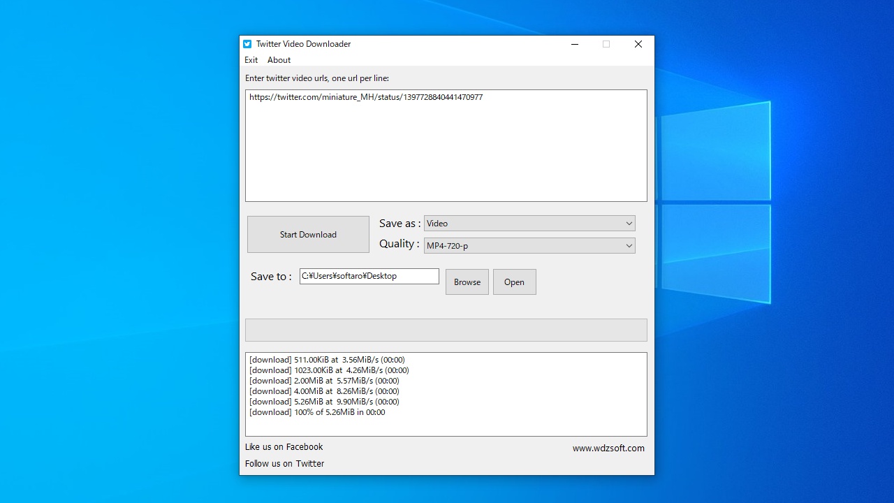Click the twitter.com/miniature_MH status URL line
Image resolution: width=894 pixels, height=503 pixels.
point(366,97)
